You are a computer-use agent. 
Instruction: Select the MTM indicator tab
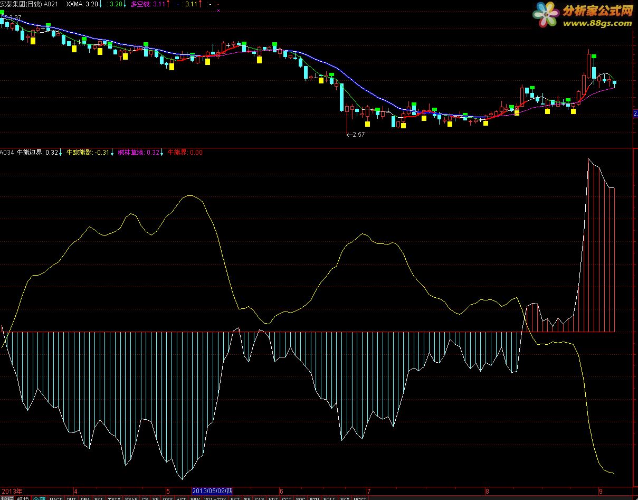(314, 498)
